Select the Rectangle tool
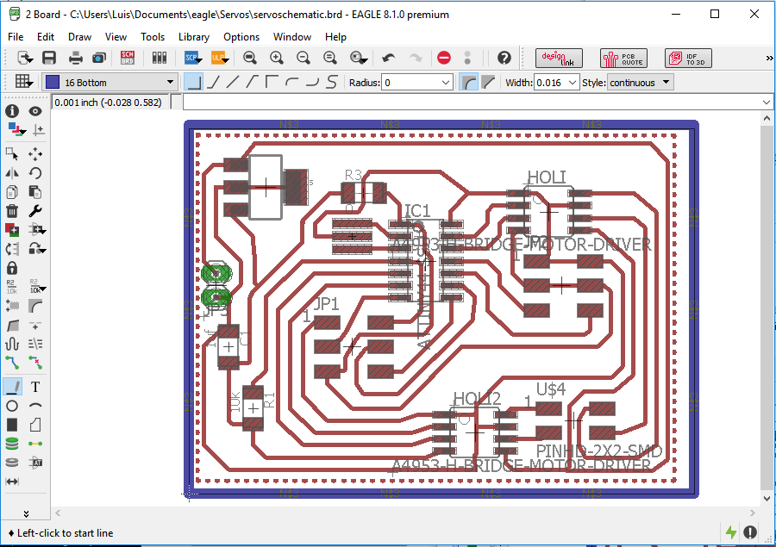This screenshot has width=776, height=547. click(12, 425)
